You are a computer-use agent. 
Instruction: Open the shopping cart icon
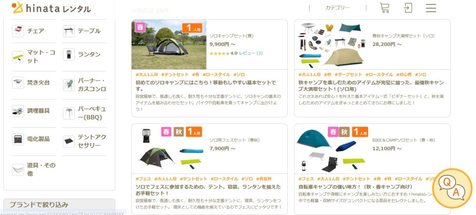click(384, 8)
